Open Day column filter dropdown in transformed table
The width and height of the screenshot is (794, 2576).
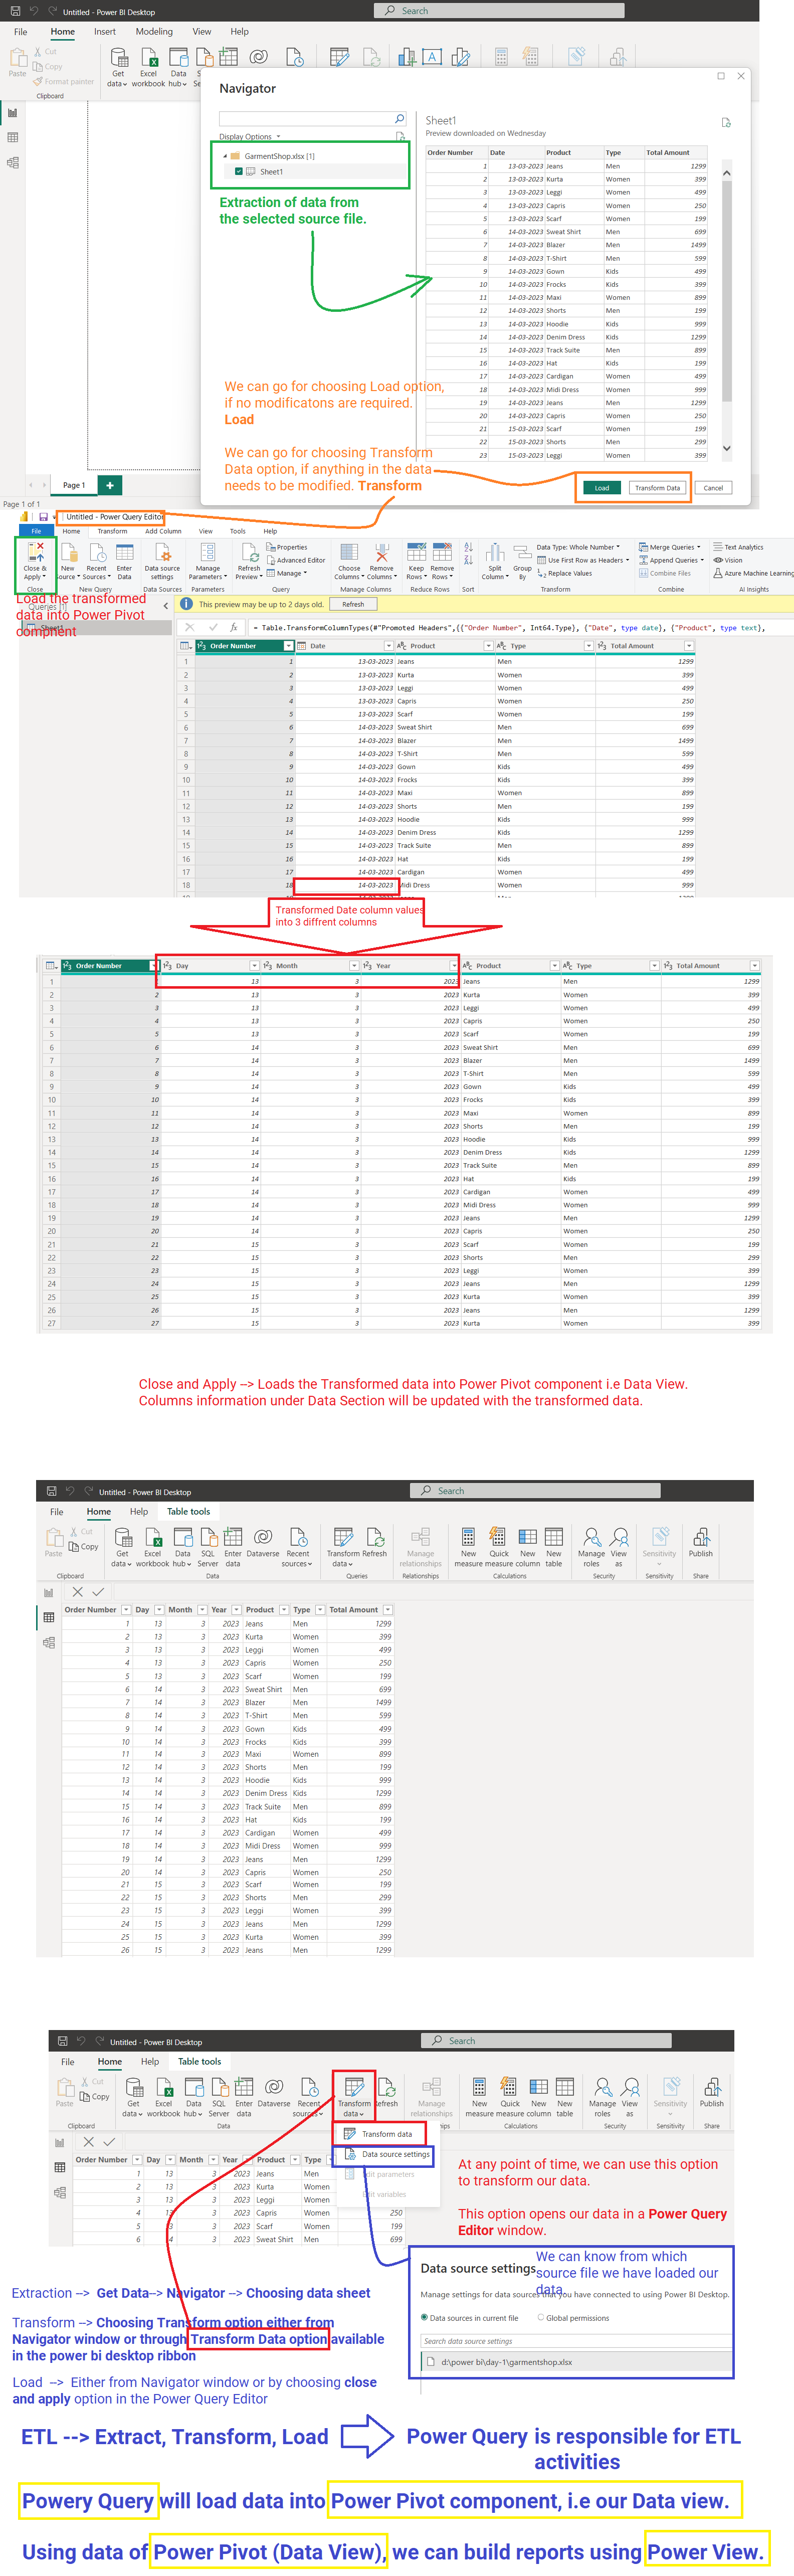point(255,966)
